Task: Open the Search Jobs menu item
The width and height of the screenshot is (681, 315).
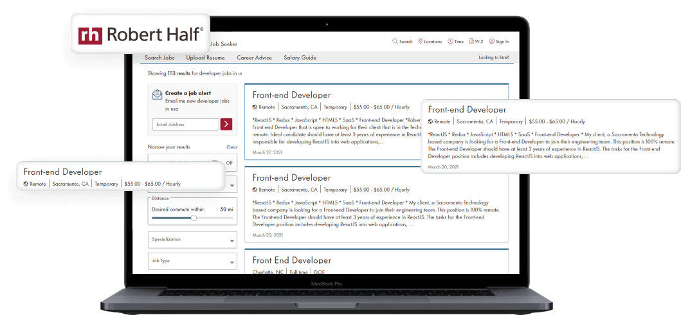Action: point(159,58)
